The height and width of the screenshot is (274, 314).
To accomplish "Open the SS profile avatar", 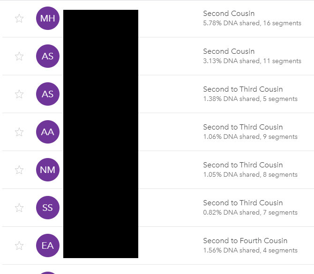I will (47, 208).
